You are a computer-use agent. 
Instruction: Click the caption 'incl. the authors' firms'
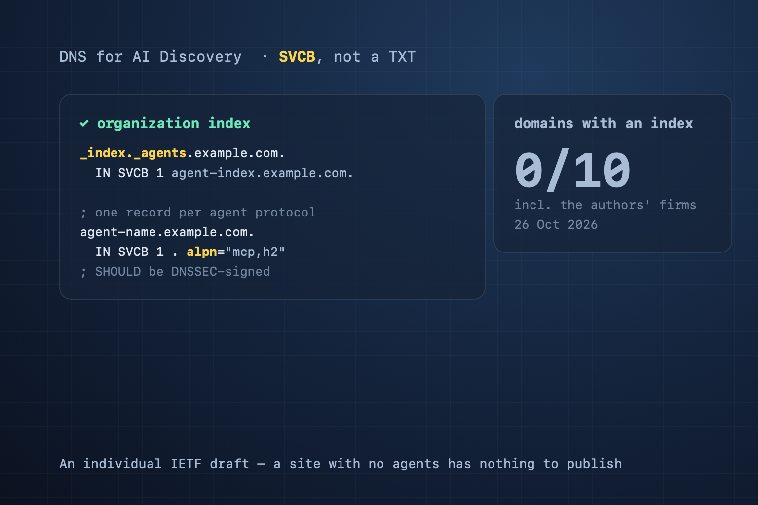606,205
